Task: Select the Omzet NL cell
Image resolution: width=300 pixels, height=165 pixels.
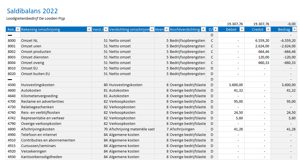Action: click(x=30, y=40)
